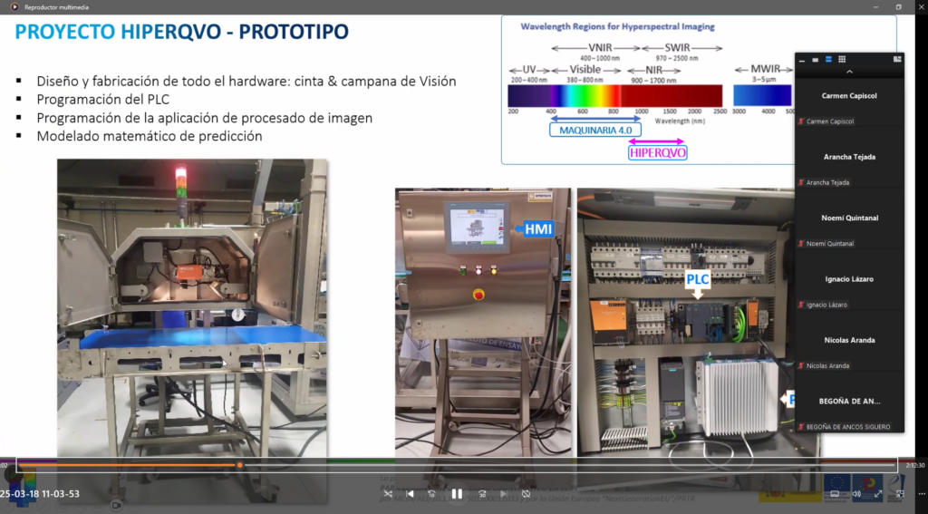Open subtitles and captions menu
The height and width of the screenshot is (514, 928).
(835, 494)
